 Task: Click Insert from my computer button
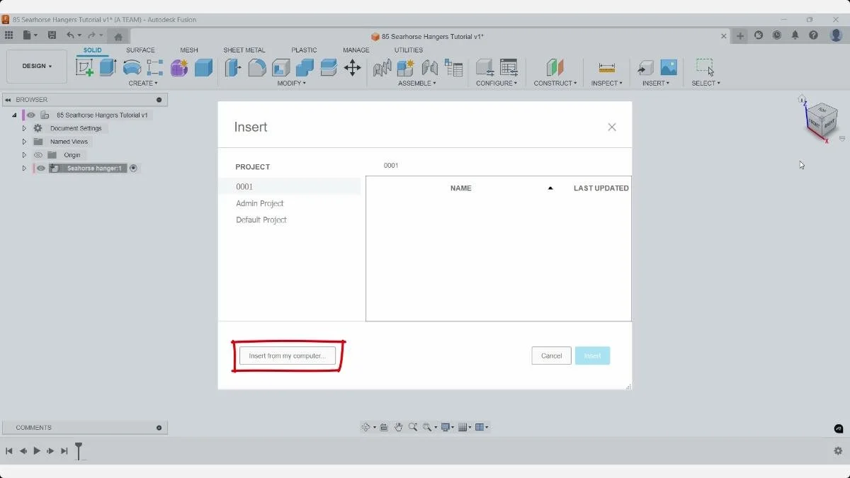[288, 355]
